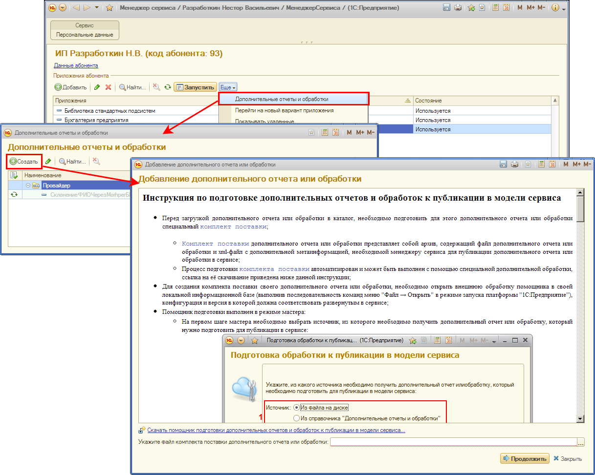Open calculator icon in Дополнительные отчеты window title
The height and width of the screenshot is (475, 595).
point(325,133)
